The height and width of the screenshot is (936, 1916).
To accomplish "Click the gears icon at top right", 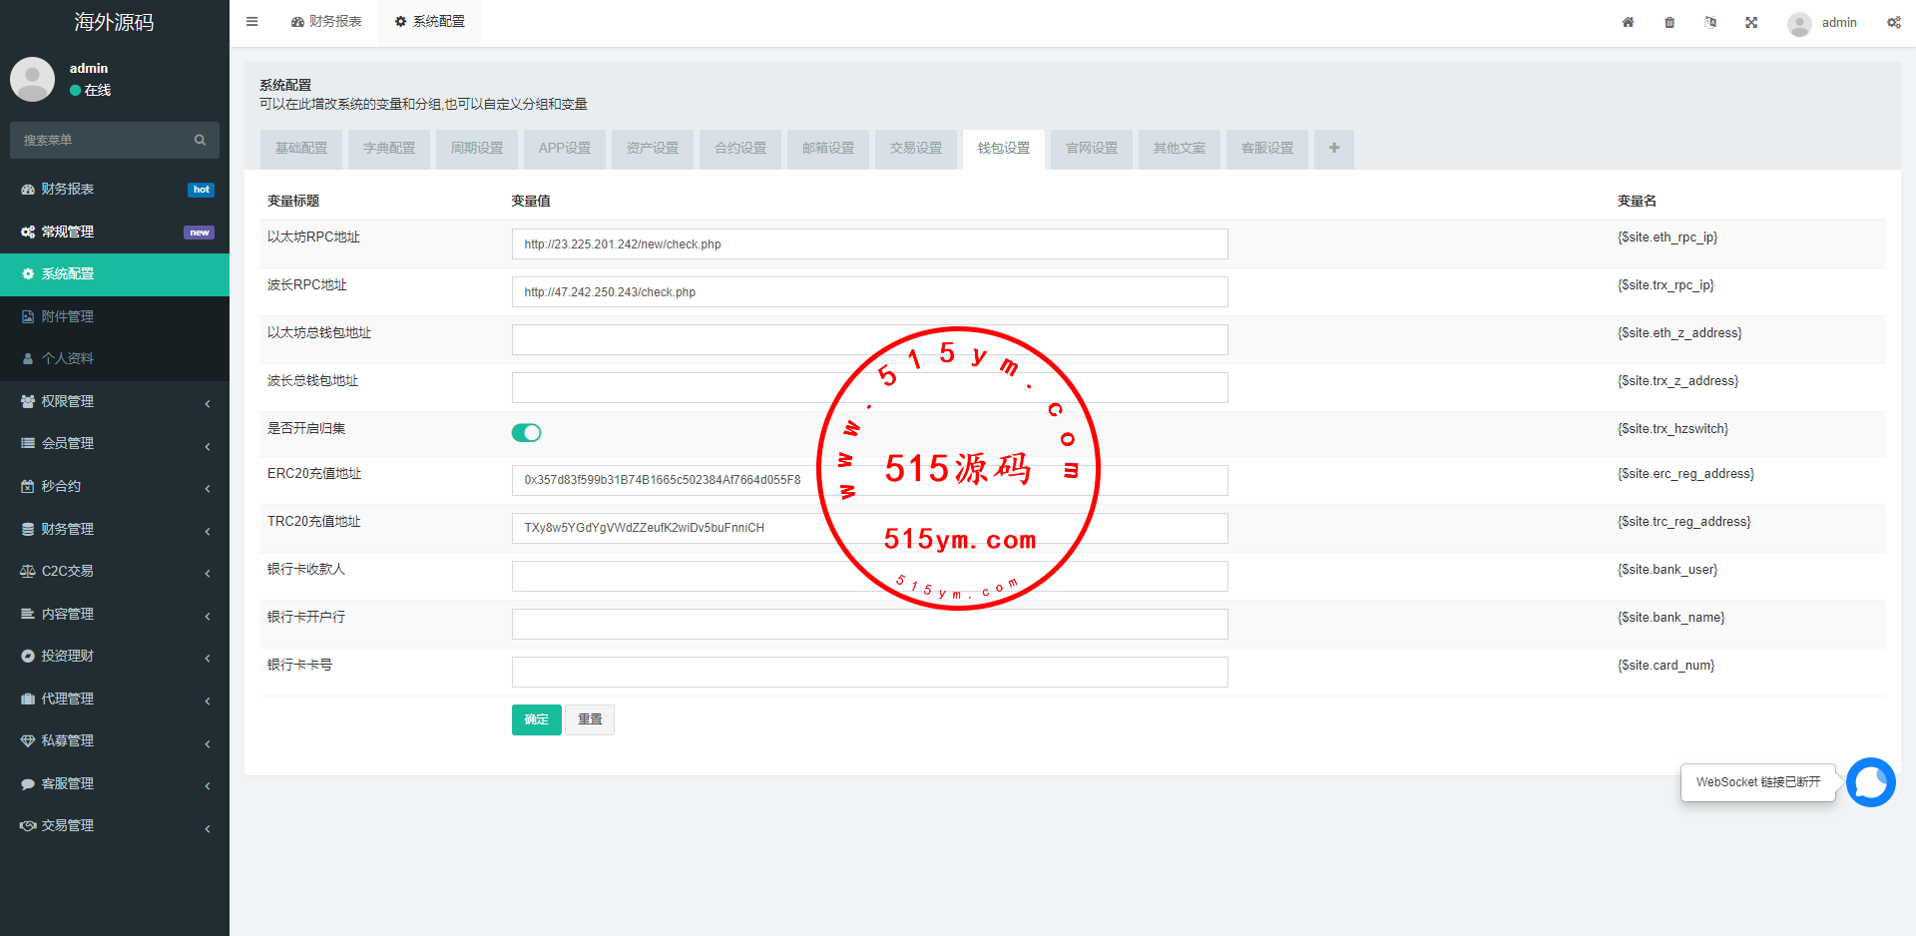I will (1893, 22).
